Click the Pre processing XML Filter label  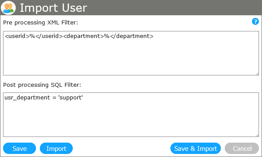click(41, 23)
